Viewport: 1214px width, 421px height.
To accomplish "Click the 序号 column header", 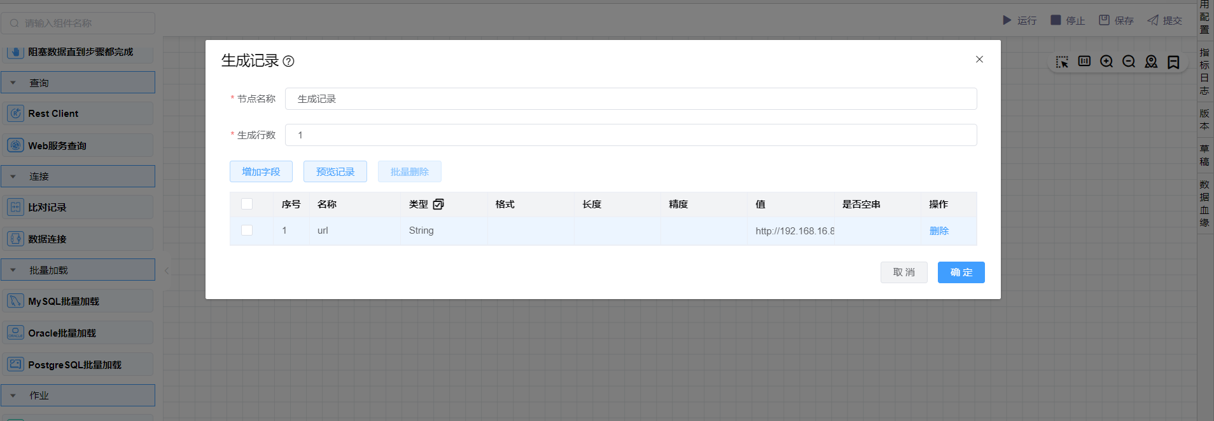I will point(291,204).
